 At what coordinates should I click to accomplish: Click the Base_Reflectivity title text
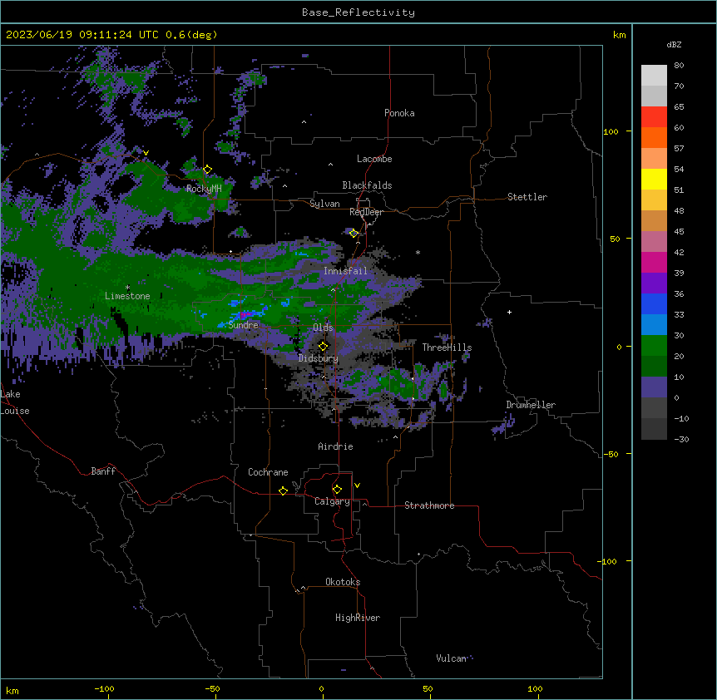(358, 12)
